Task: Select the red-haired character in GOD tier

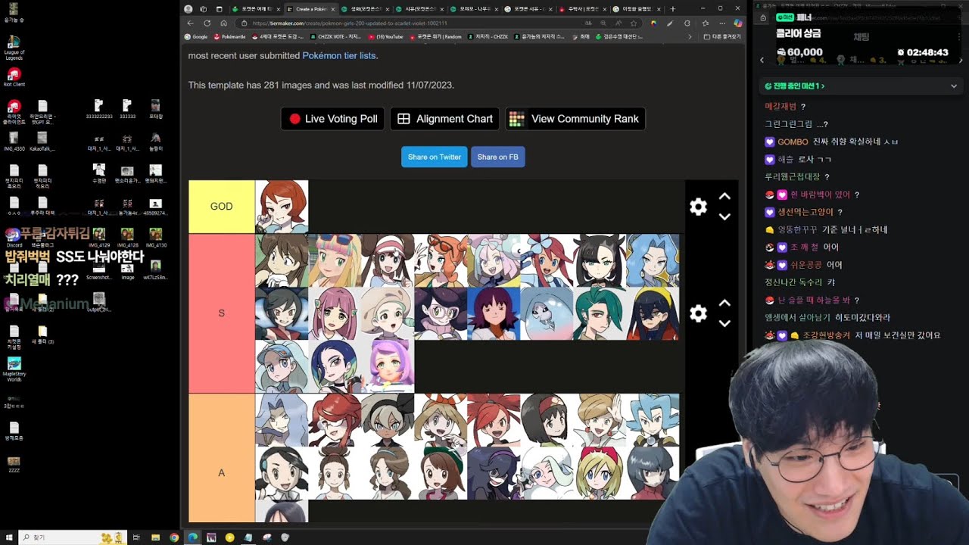Action: click(x=282, y=207)
